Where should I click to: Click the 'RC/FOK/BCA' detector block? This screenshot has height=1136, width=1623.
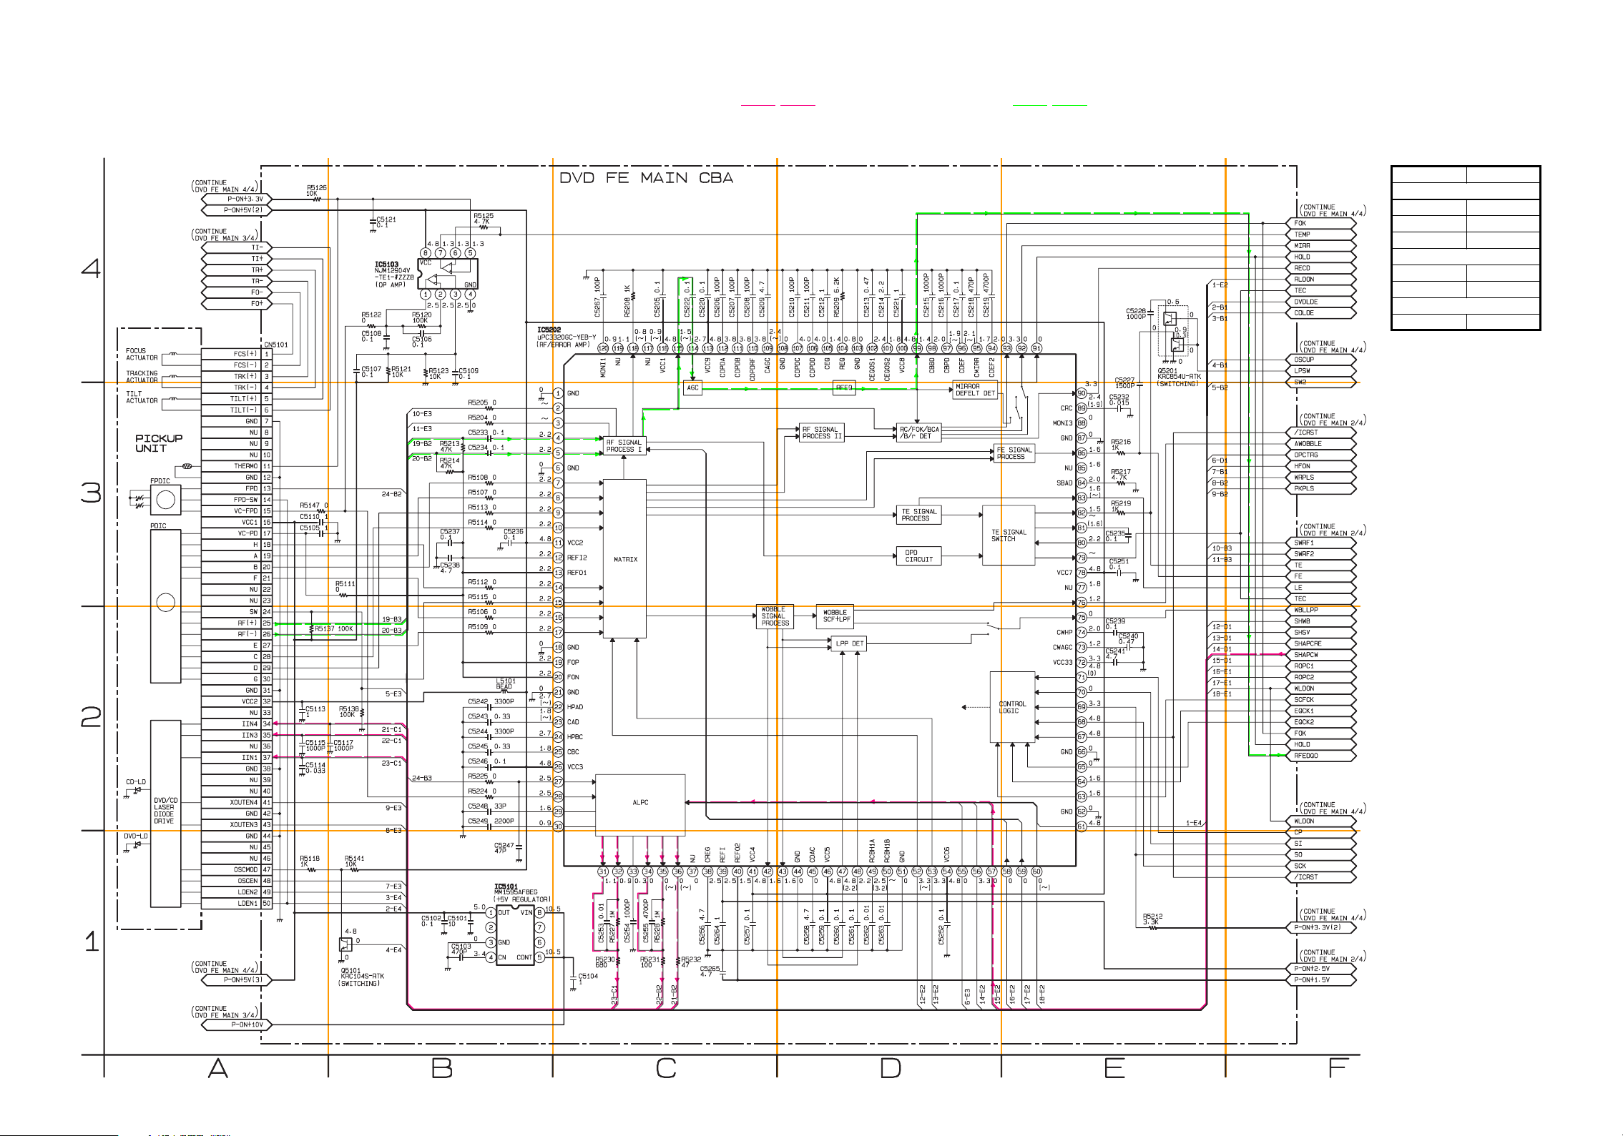tap(919, 433)
